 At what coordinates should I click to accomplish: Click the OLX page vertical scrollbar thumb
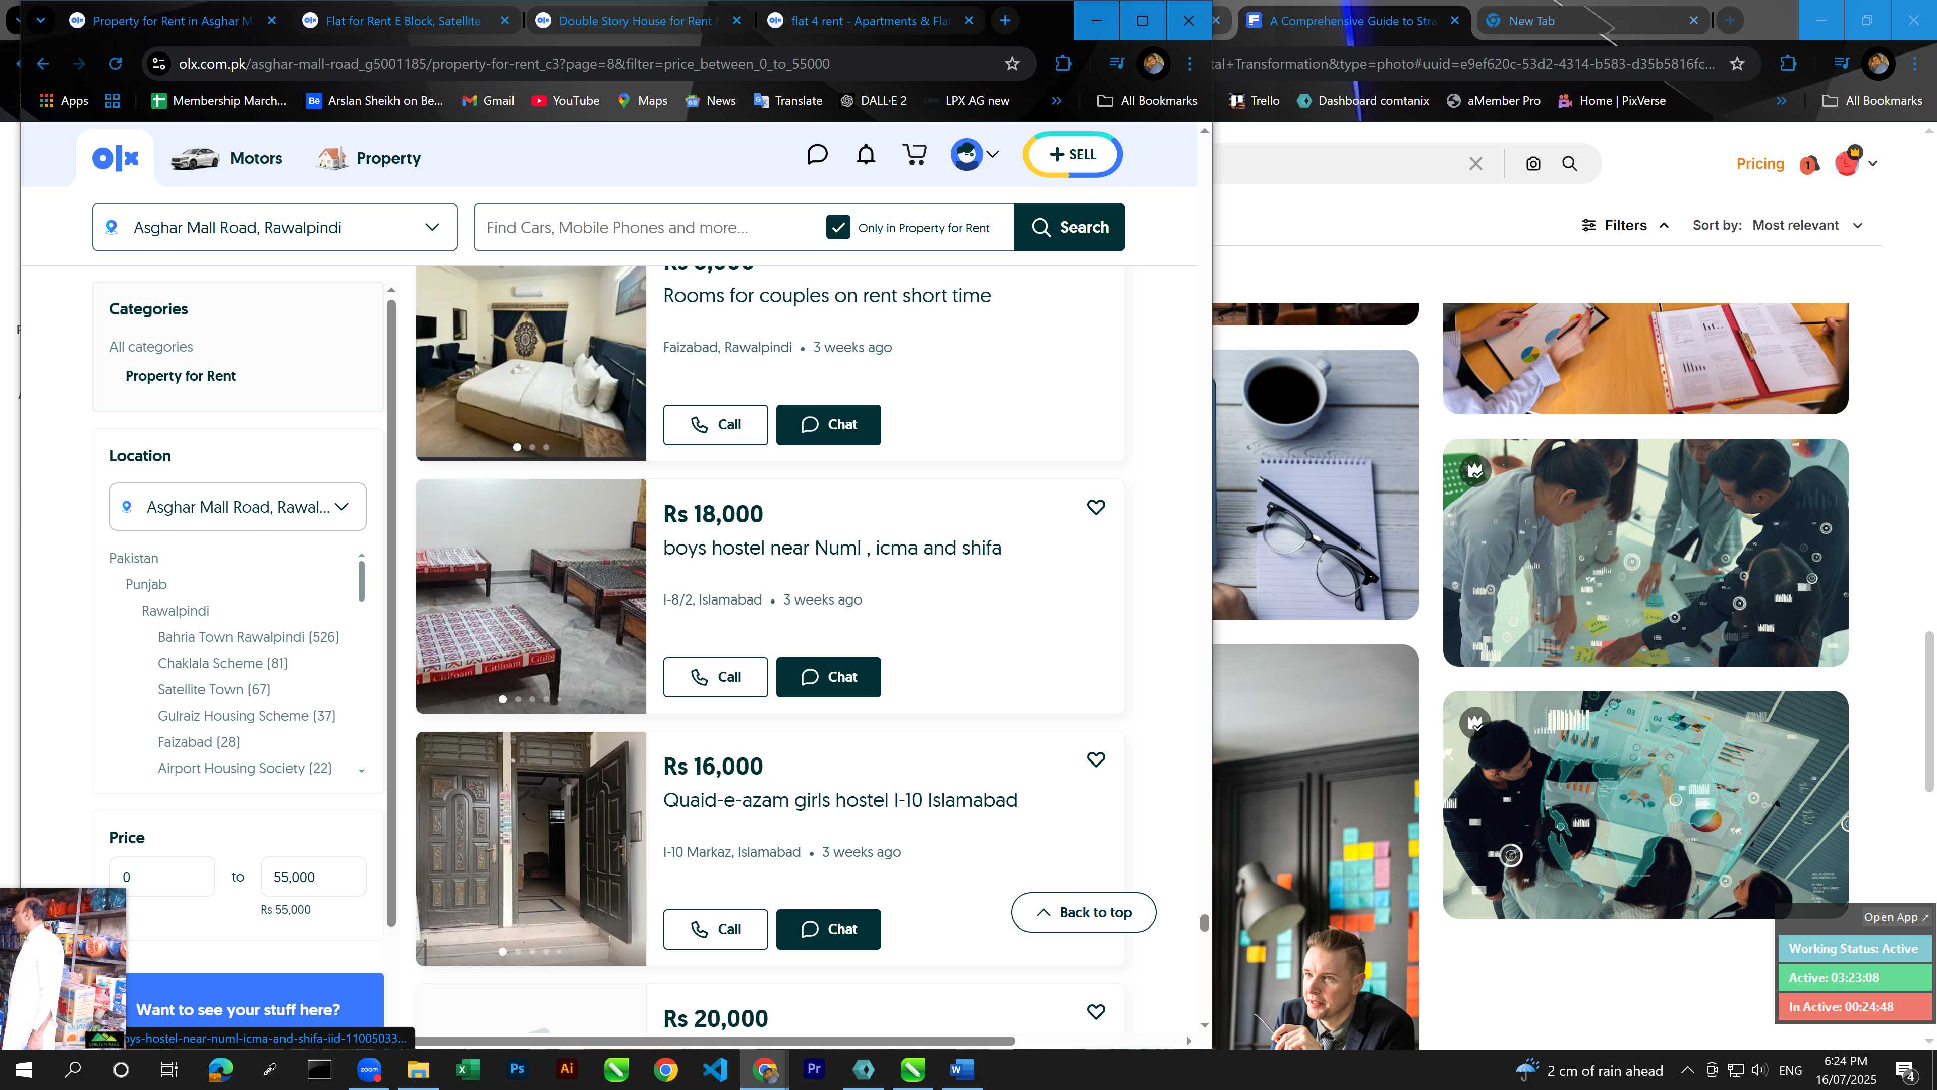coord(1204,923)
